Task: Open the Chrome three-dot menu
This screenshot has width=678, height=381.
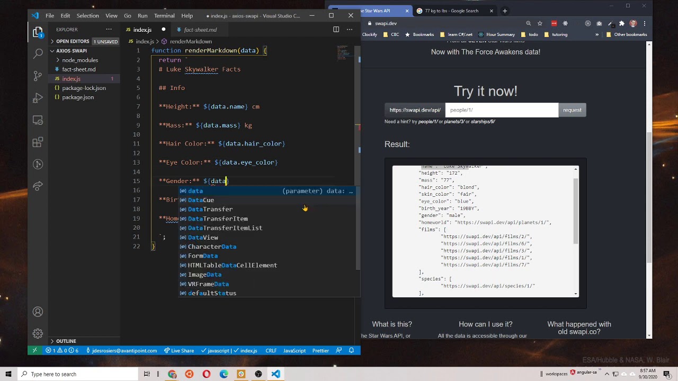Action: 645,23
